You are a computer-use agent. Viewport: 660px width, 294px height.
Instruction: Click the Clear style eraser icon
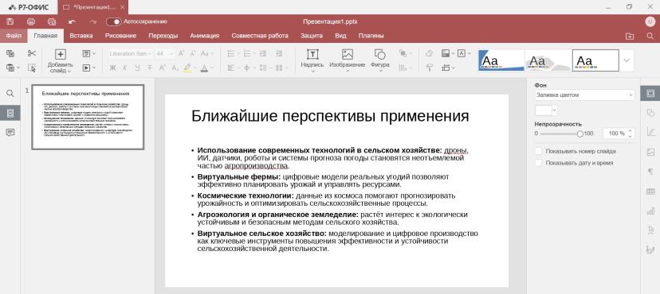429,53
